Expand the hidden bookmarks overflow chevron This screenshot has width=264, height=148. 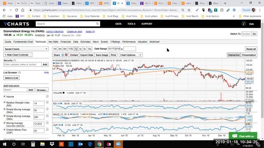point(234,16)
